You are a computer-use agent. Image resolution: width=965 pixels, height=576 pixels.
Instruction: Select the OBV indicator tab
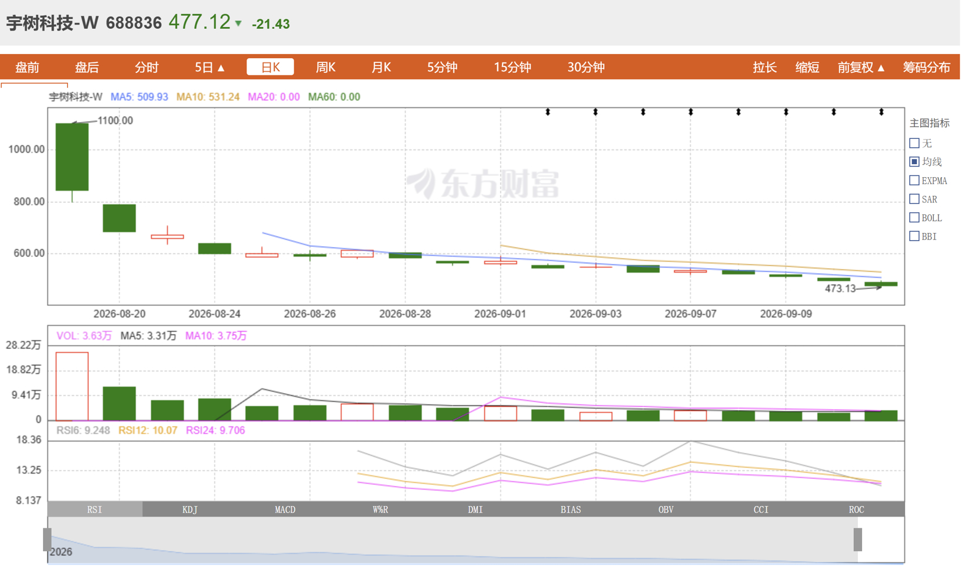(x=666, y=510)
